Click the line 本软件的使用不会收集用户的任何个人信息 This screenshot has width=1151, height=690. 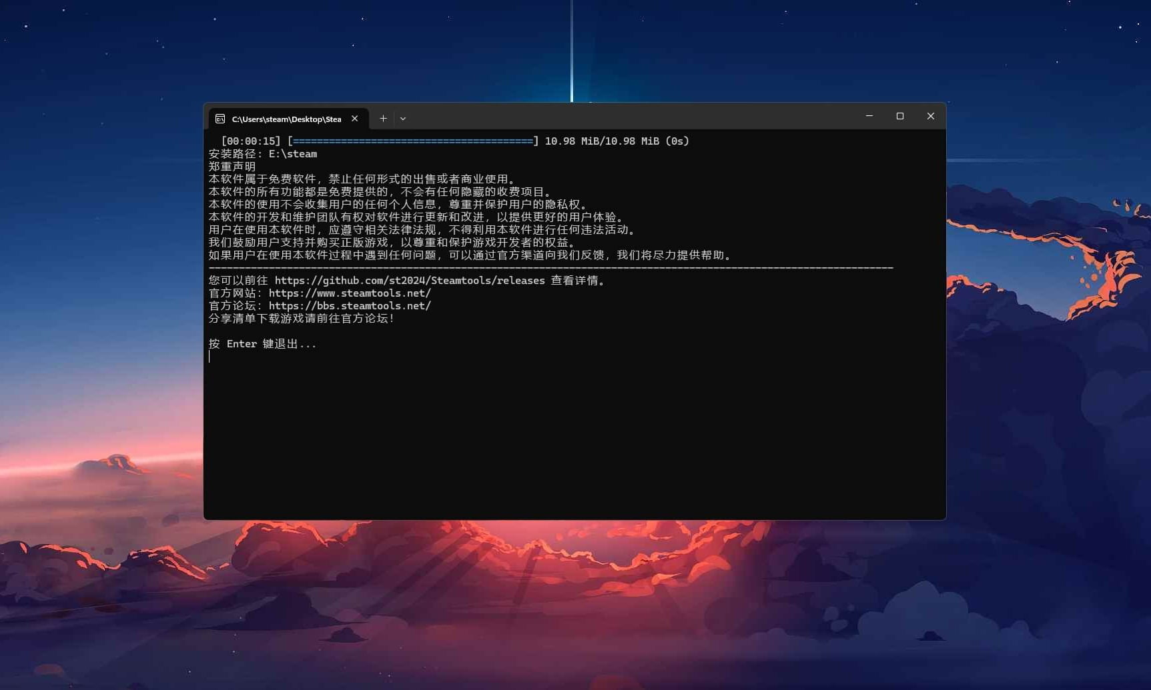tap(399, 205)
